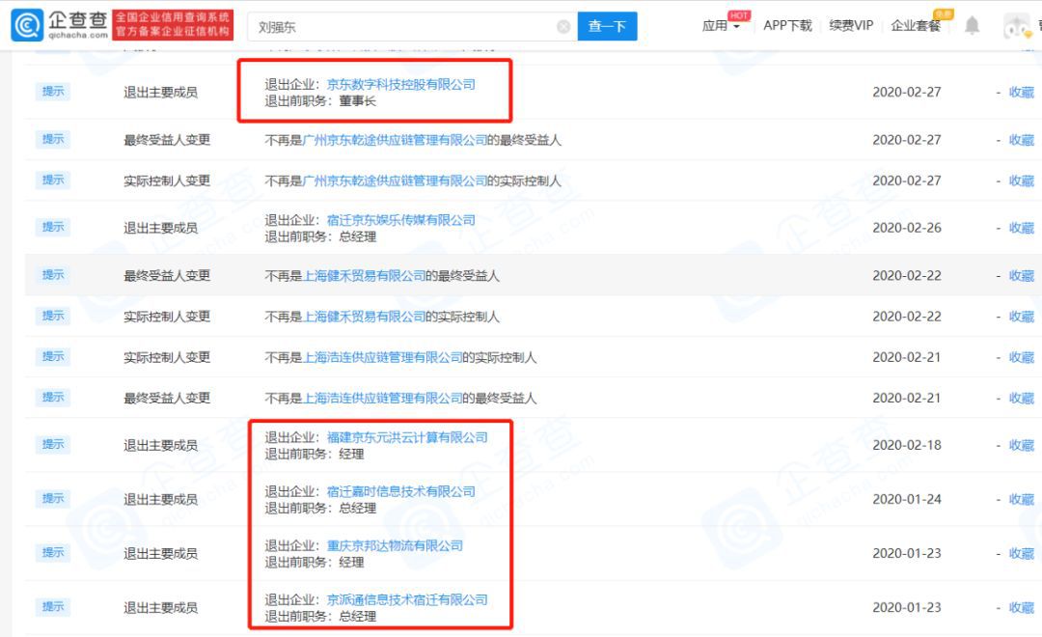
Task: Toggle 收藏 on the 京东数字科技 record
Action: (1022, 92)
